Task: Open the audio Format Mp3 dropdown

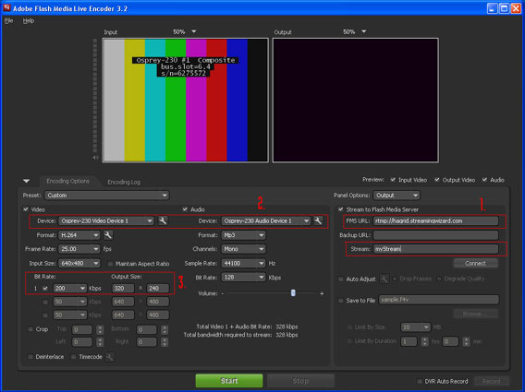Action: tap(243, 235)
